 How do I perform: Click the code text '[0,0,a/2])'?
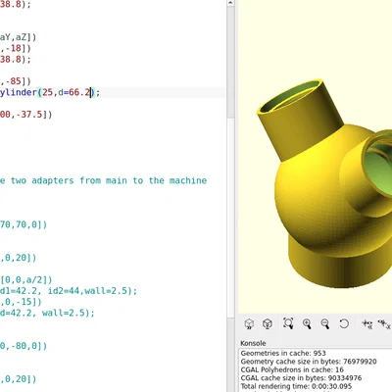click(x=26, y=280)
